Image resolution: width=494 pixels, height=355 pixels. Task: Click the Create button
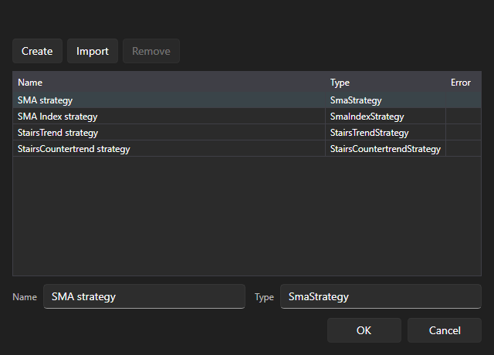point(37,51)
